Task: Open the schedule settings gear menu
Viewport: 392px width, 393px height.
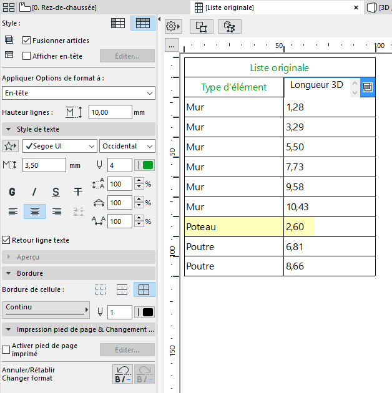Action: (x=174, y=26)
